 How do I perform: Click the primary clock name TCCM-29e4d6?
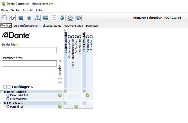tap(172, 18)
